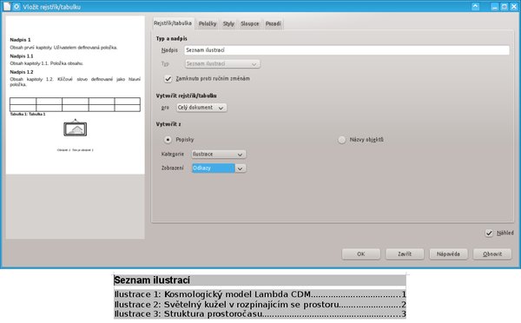The image size is (521, 323).
Task: Switch to the 'Sloupce' tab
Action: 249,23
